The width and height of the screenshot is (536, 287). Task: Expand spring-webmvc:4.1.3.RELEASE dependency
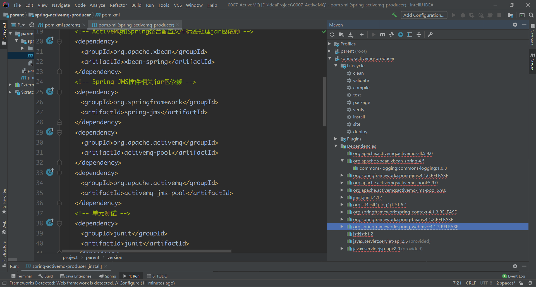pyautogui.click(x=342, y=227)
